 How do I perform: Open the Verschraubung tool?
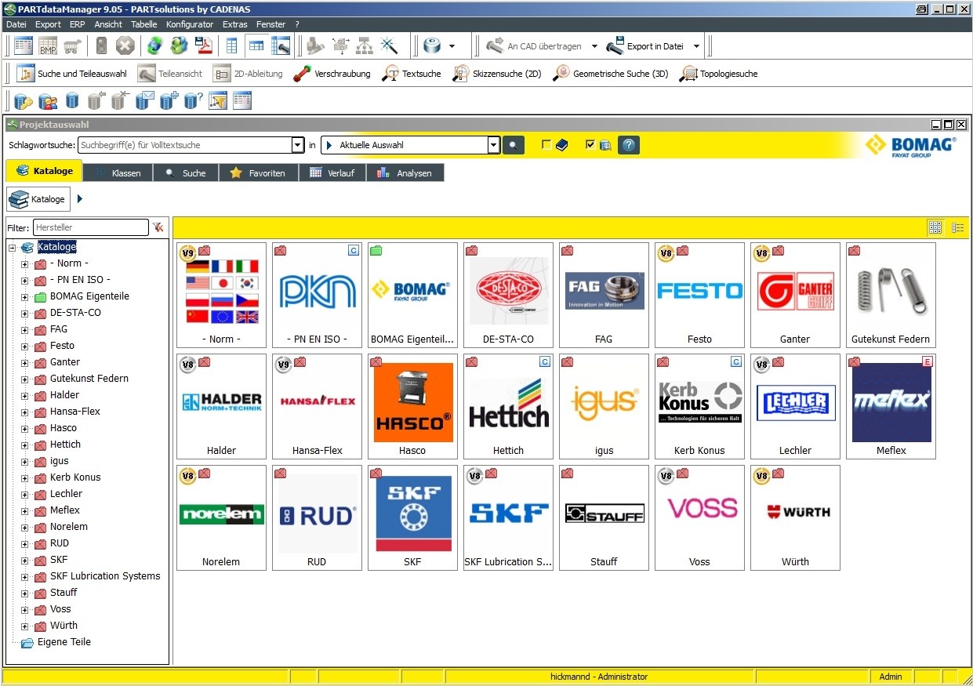(x=332, y=74)
